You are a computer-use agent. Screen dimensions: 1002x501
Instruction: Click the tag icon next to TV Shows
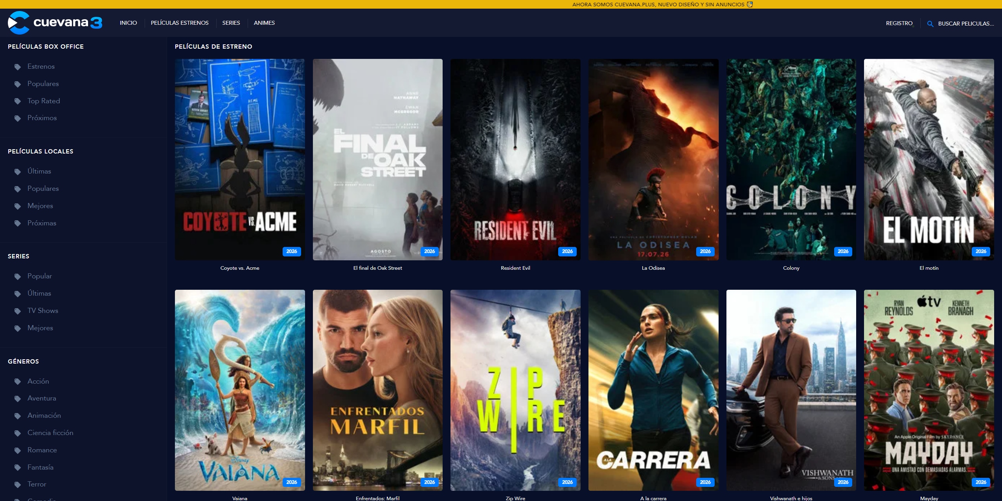pos(18,311)
